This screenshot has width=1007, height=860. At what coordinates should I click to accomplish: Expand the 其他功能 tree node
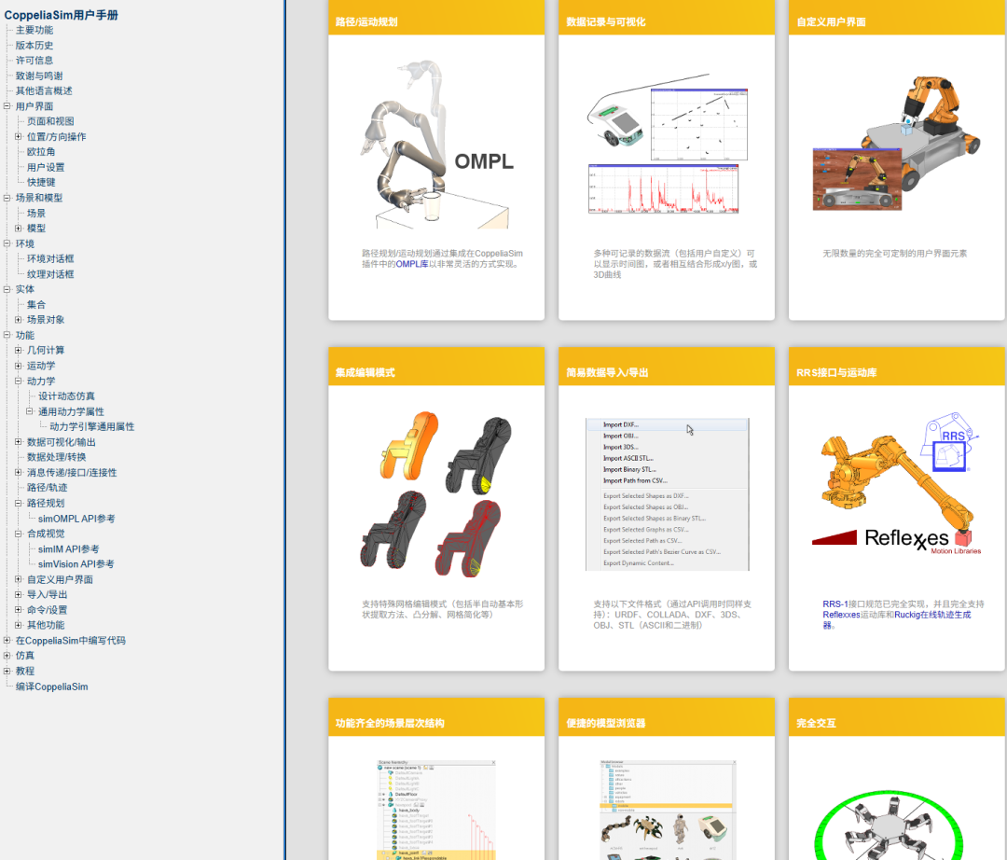pyautogui.click(x=18, y=625)
